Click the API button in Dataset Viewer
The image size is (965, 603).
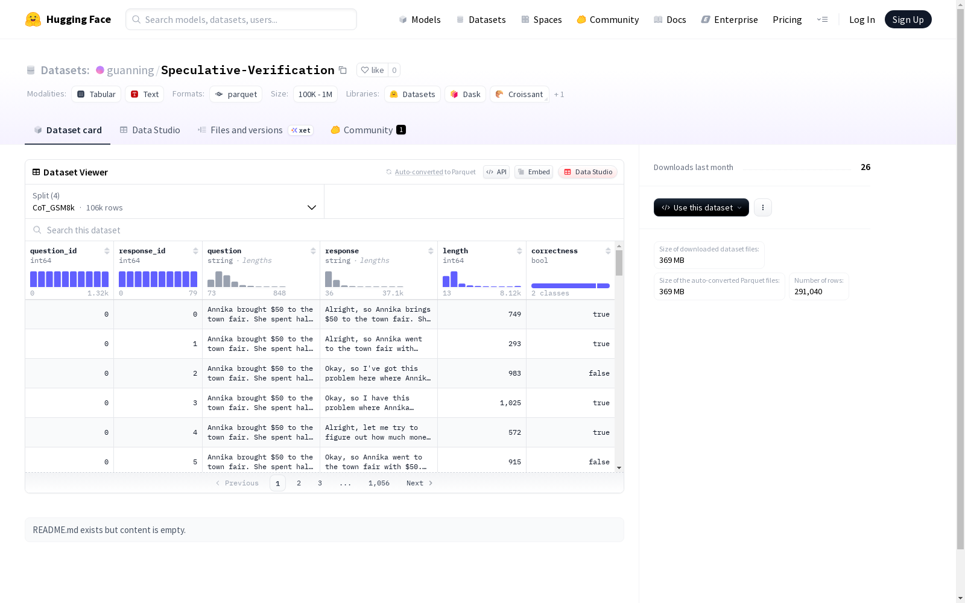click(496, 172)
